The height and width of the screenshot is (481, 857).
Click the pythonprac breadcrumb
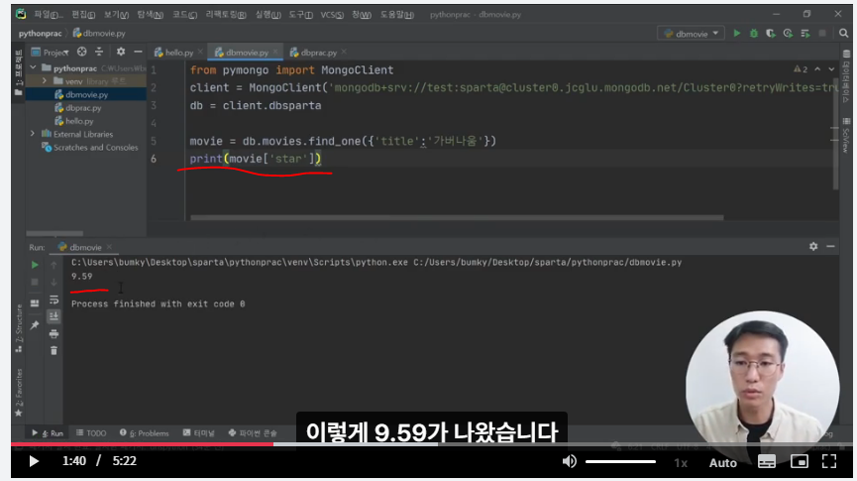click(x=40, y=34)
